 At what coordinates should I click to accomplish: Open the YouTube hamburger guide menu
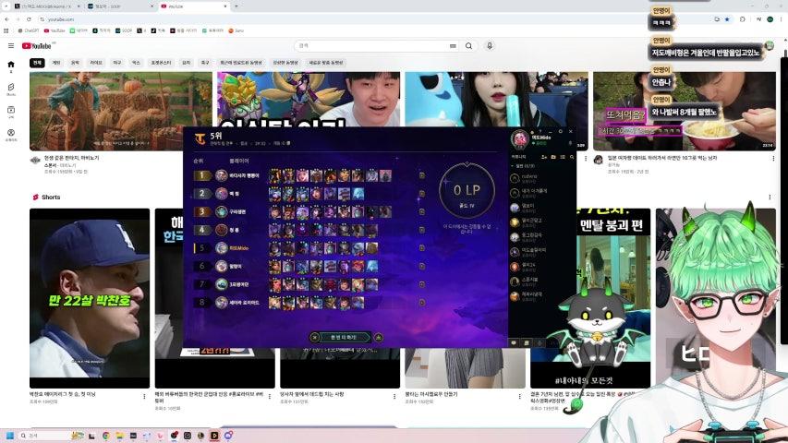(10, 46)
